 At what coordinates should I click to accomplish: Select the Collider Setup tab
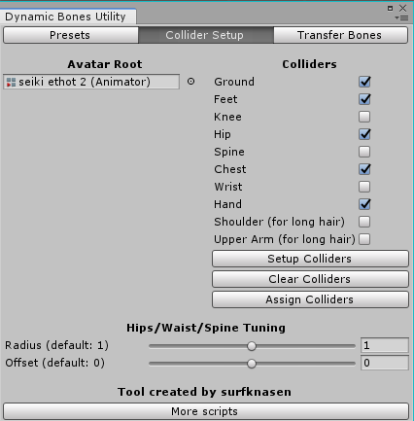click(206, 35)
